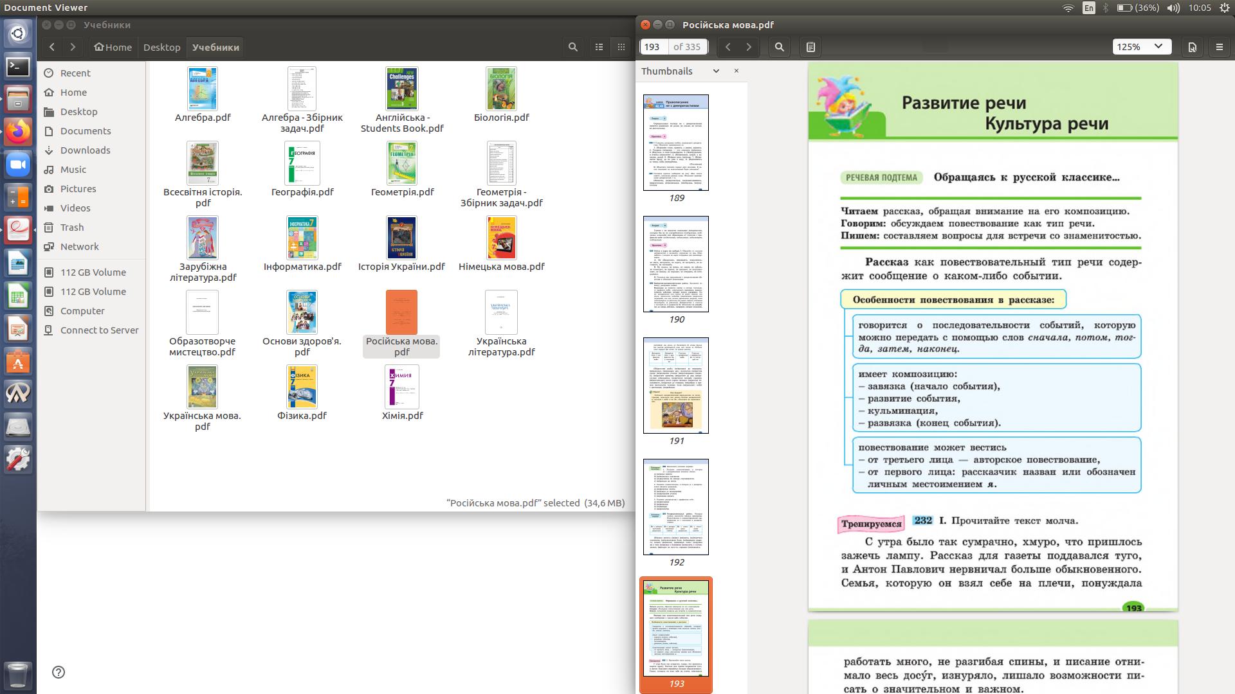This screenshot has height=694, width=1235.
Task: Open file options icon next to zoom
Action: (1192, 47)
